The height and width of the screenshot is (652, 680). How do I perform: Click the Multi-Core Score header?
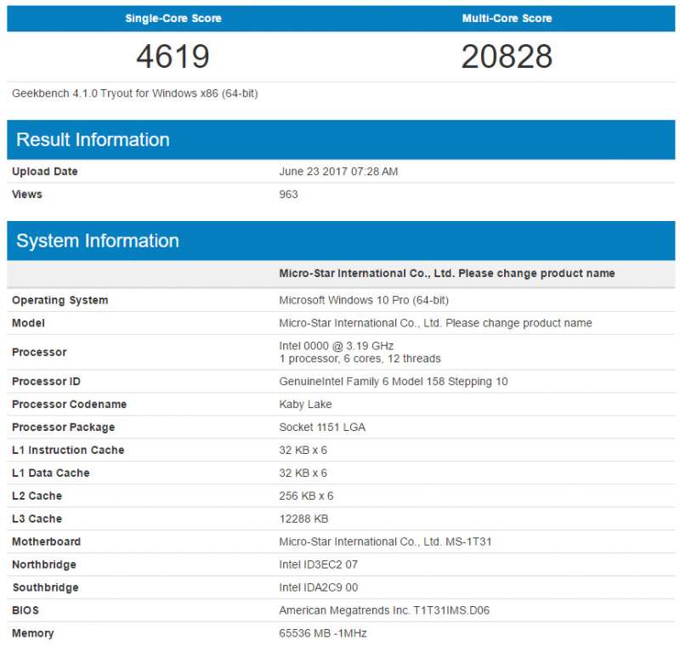[x=507, y=18]
